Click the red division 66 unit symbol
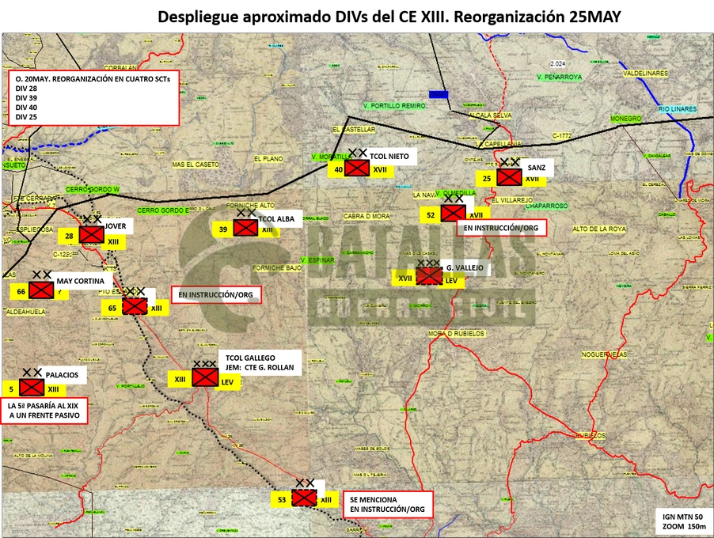 41,290
